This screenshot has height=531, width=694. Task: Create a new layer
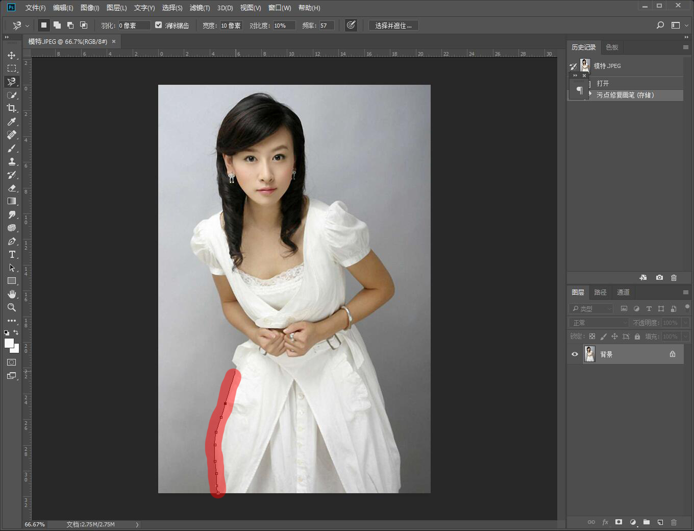click(660, 522)
